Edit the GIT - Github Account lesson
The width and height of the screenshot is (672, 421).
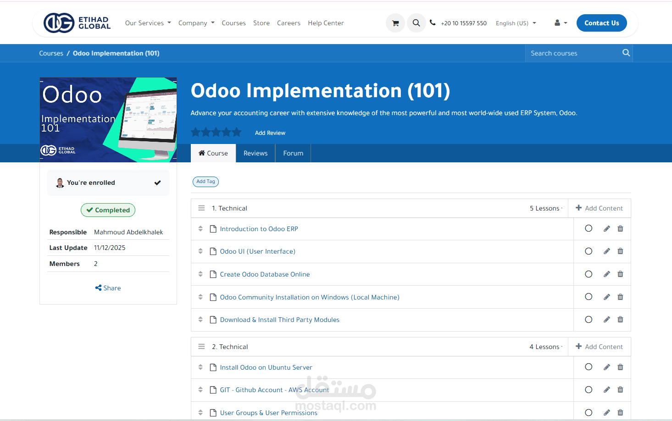point(606,390)
